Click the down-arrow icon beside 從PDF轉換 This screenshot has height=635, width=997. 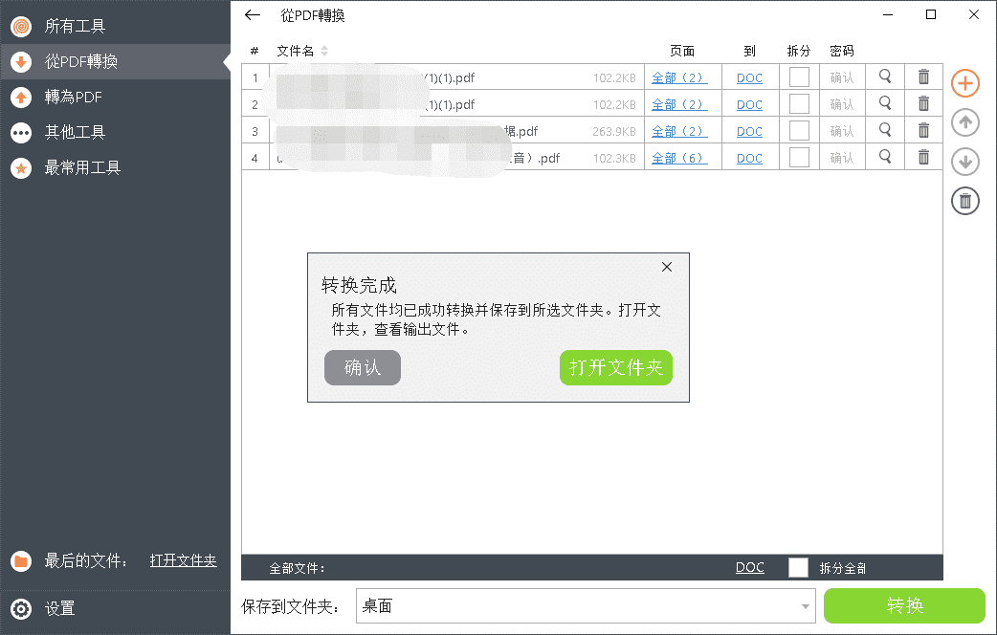(x=21, y=61)
